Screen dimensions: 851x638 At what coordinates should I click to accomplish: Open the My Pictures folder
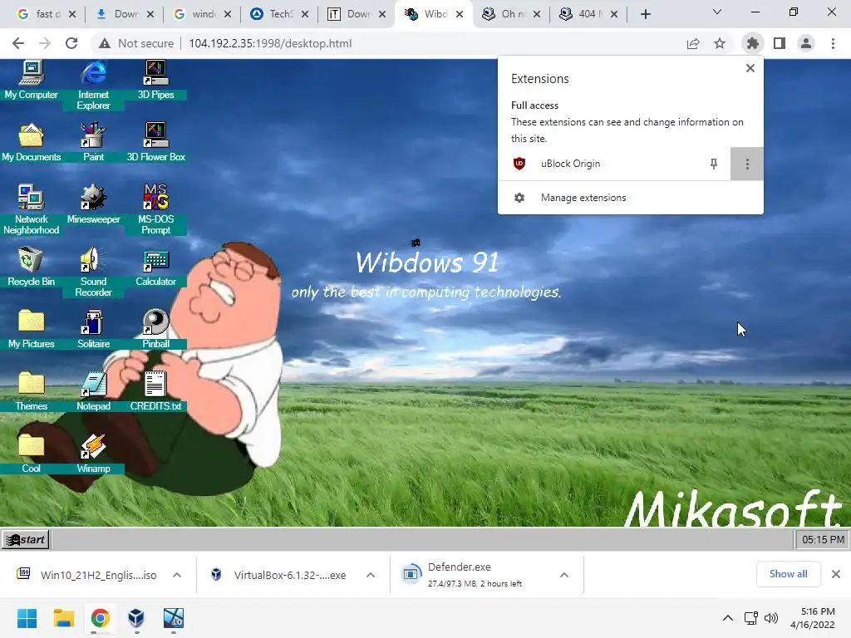(31, 329)
